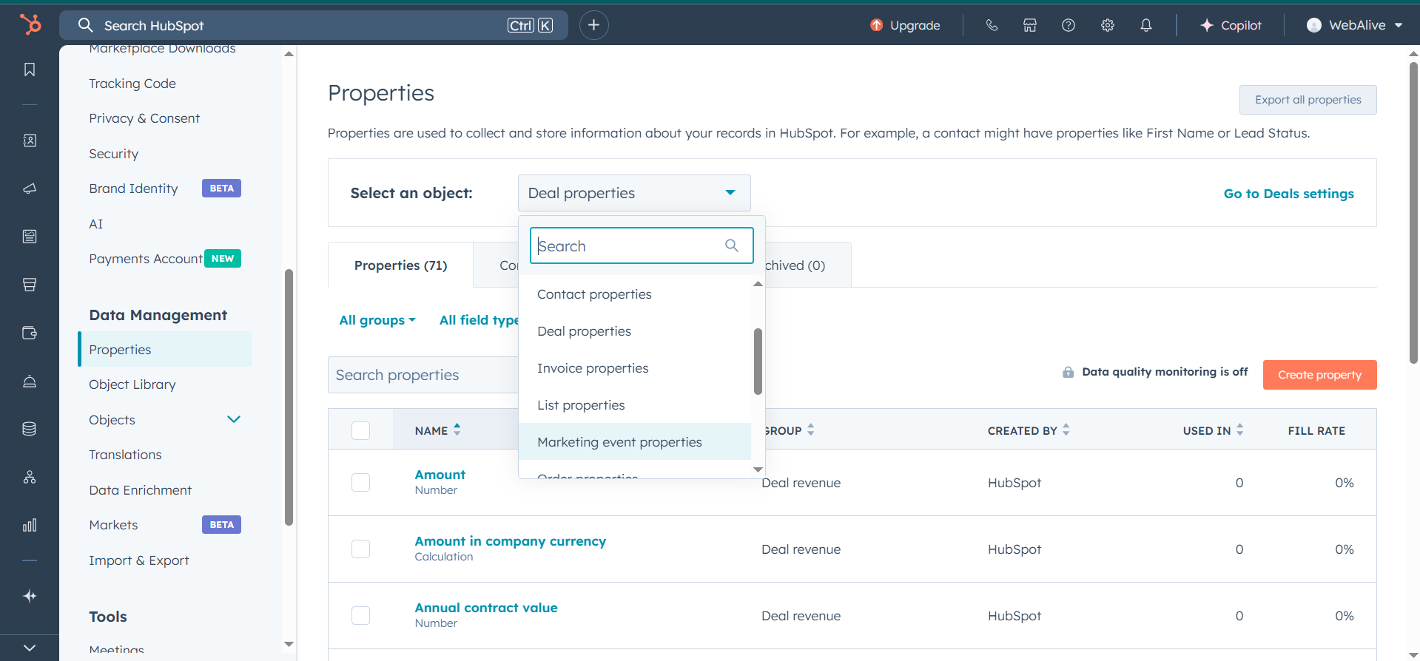Open the CRM contacts icon in left rail
The width and height of the screenshot is (1420, 661).
[30, 140]
